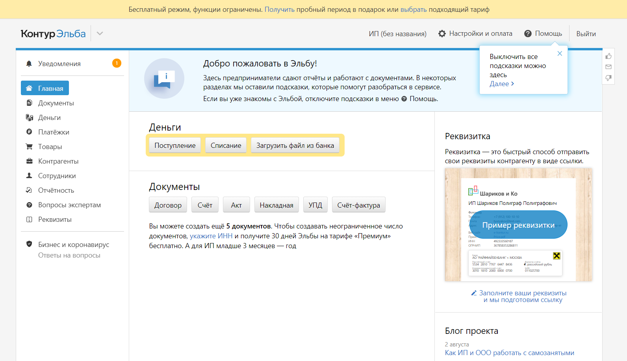627x361 pixels.
Task: Click Загрузить файл из банка button
Action: pos(295,146)
